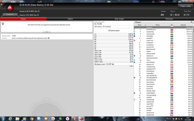Expand the announcement panel handle
Image resolution: width=194 pixels, height=121 pixels.
[47, 32]
